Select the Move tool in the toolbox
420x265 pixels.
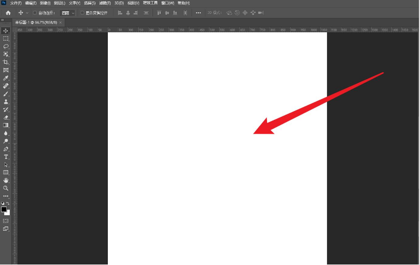click(x=6, y=31)
